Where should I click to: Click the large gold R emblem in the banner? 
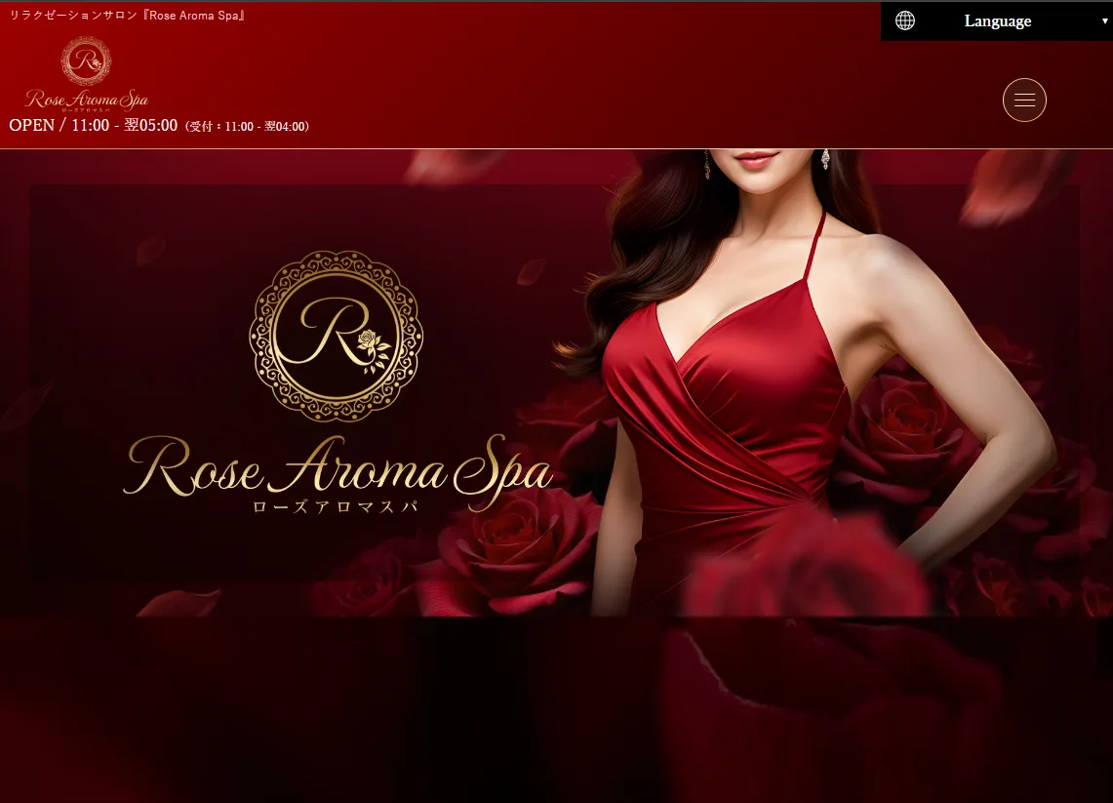point(336,336)
